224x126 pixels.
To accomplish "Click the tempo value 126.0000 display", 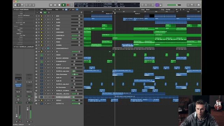I will [107, 4].
